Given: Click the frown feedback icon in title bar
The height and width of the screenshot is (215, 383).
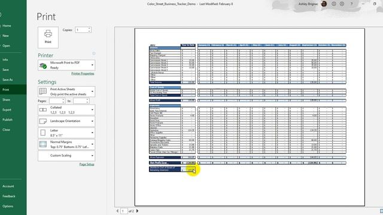Looking at the screenshot, I should 342,4.
